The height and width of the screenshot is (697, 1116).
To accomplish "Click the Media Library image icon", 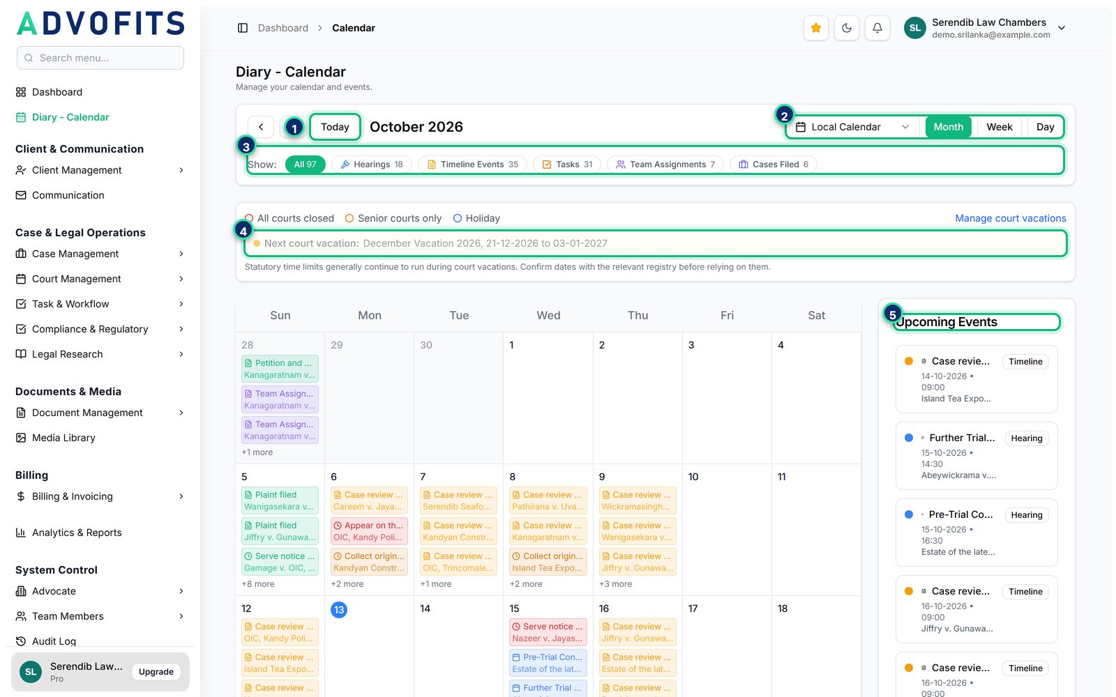I will coord(21,438).
